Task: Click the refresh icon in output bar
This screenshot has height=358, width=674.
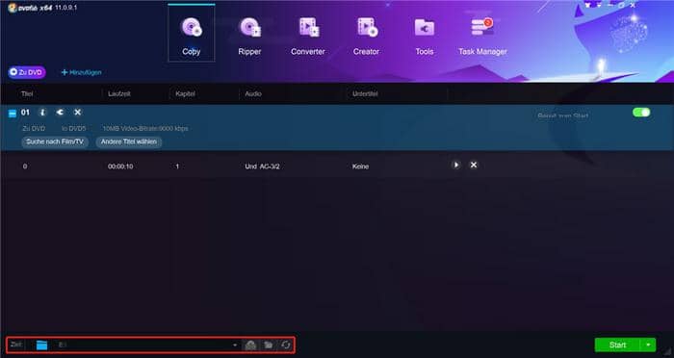Action: (x=286, y=345)
